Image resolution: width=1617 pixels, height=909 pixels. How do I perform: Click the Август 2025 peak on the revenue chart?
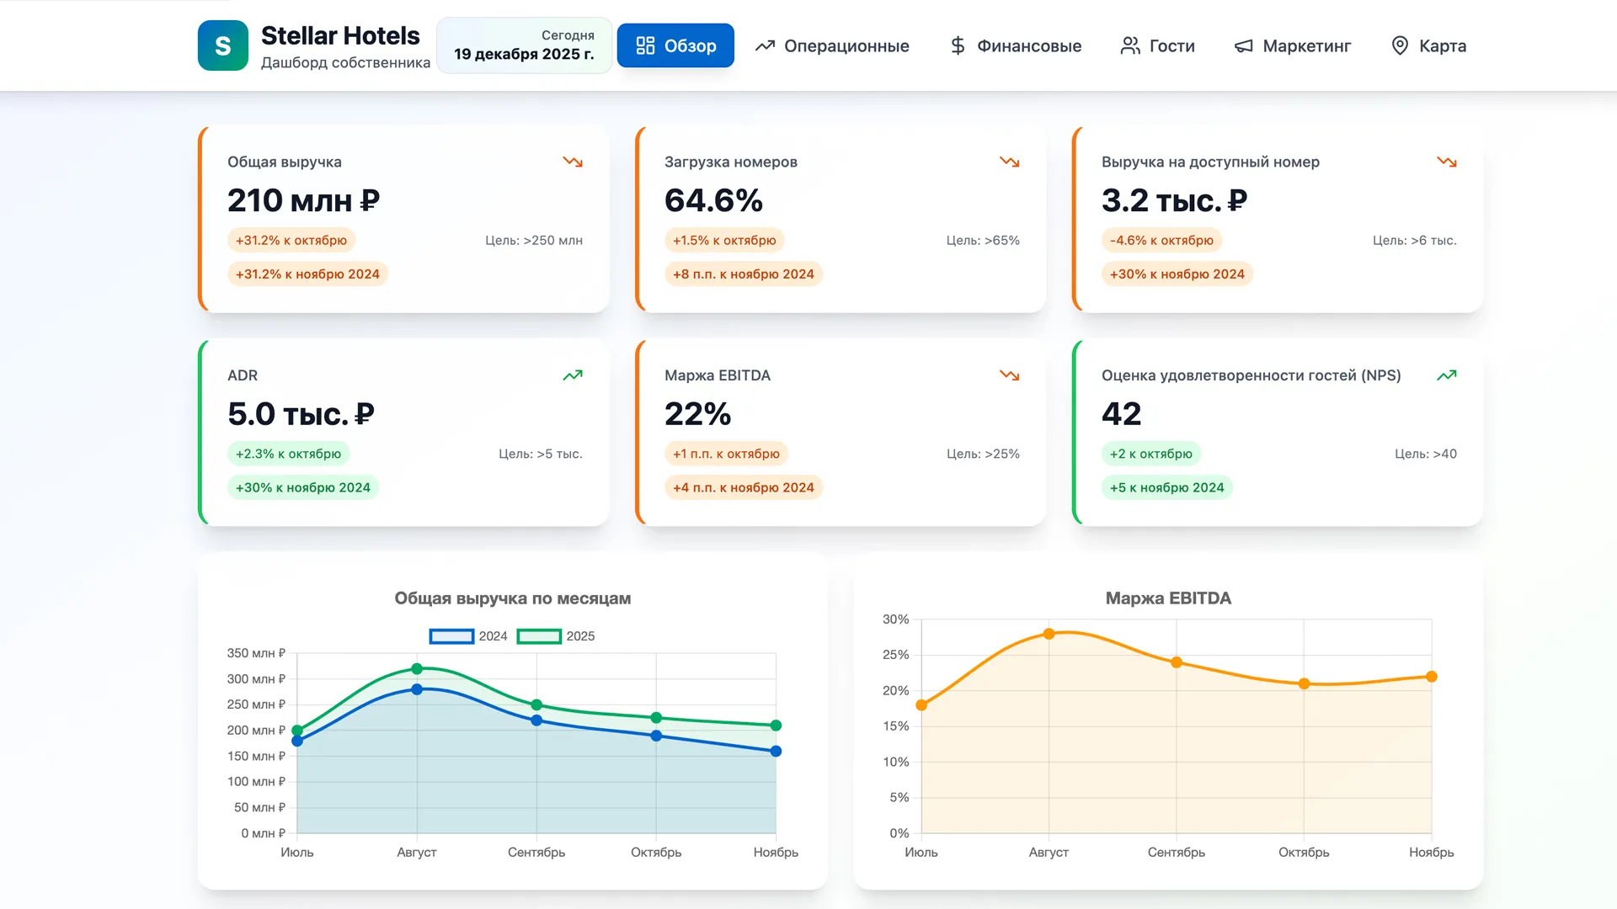(x=417, y=668)
